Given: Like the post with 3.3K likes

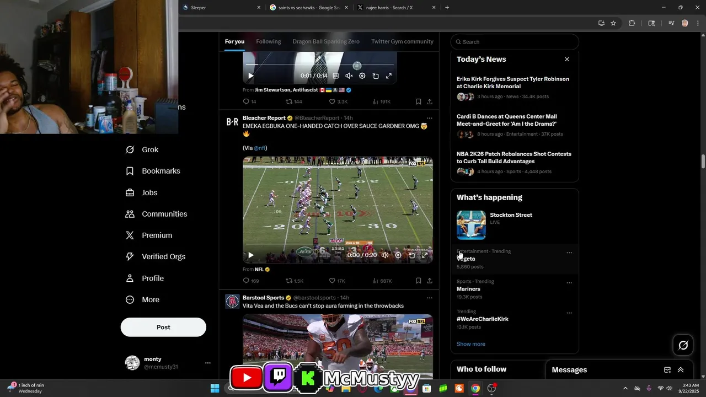Looking at the screenshot, I should point(338,101).
